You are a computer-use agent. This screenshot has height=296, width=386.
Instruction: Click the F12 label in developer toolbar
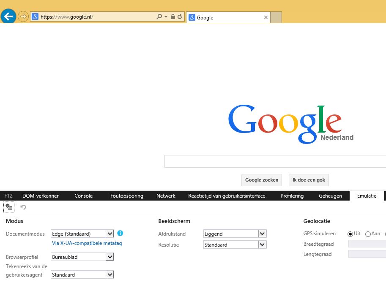(8, 196)
